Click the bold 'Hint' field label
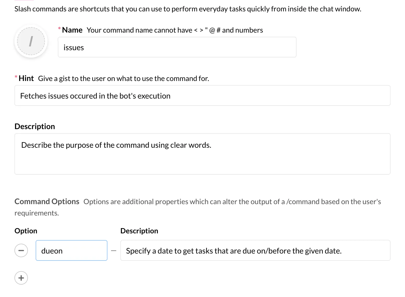Viewport: 405px width, 297px height. point(26,78)
